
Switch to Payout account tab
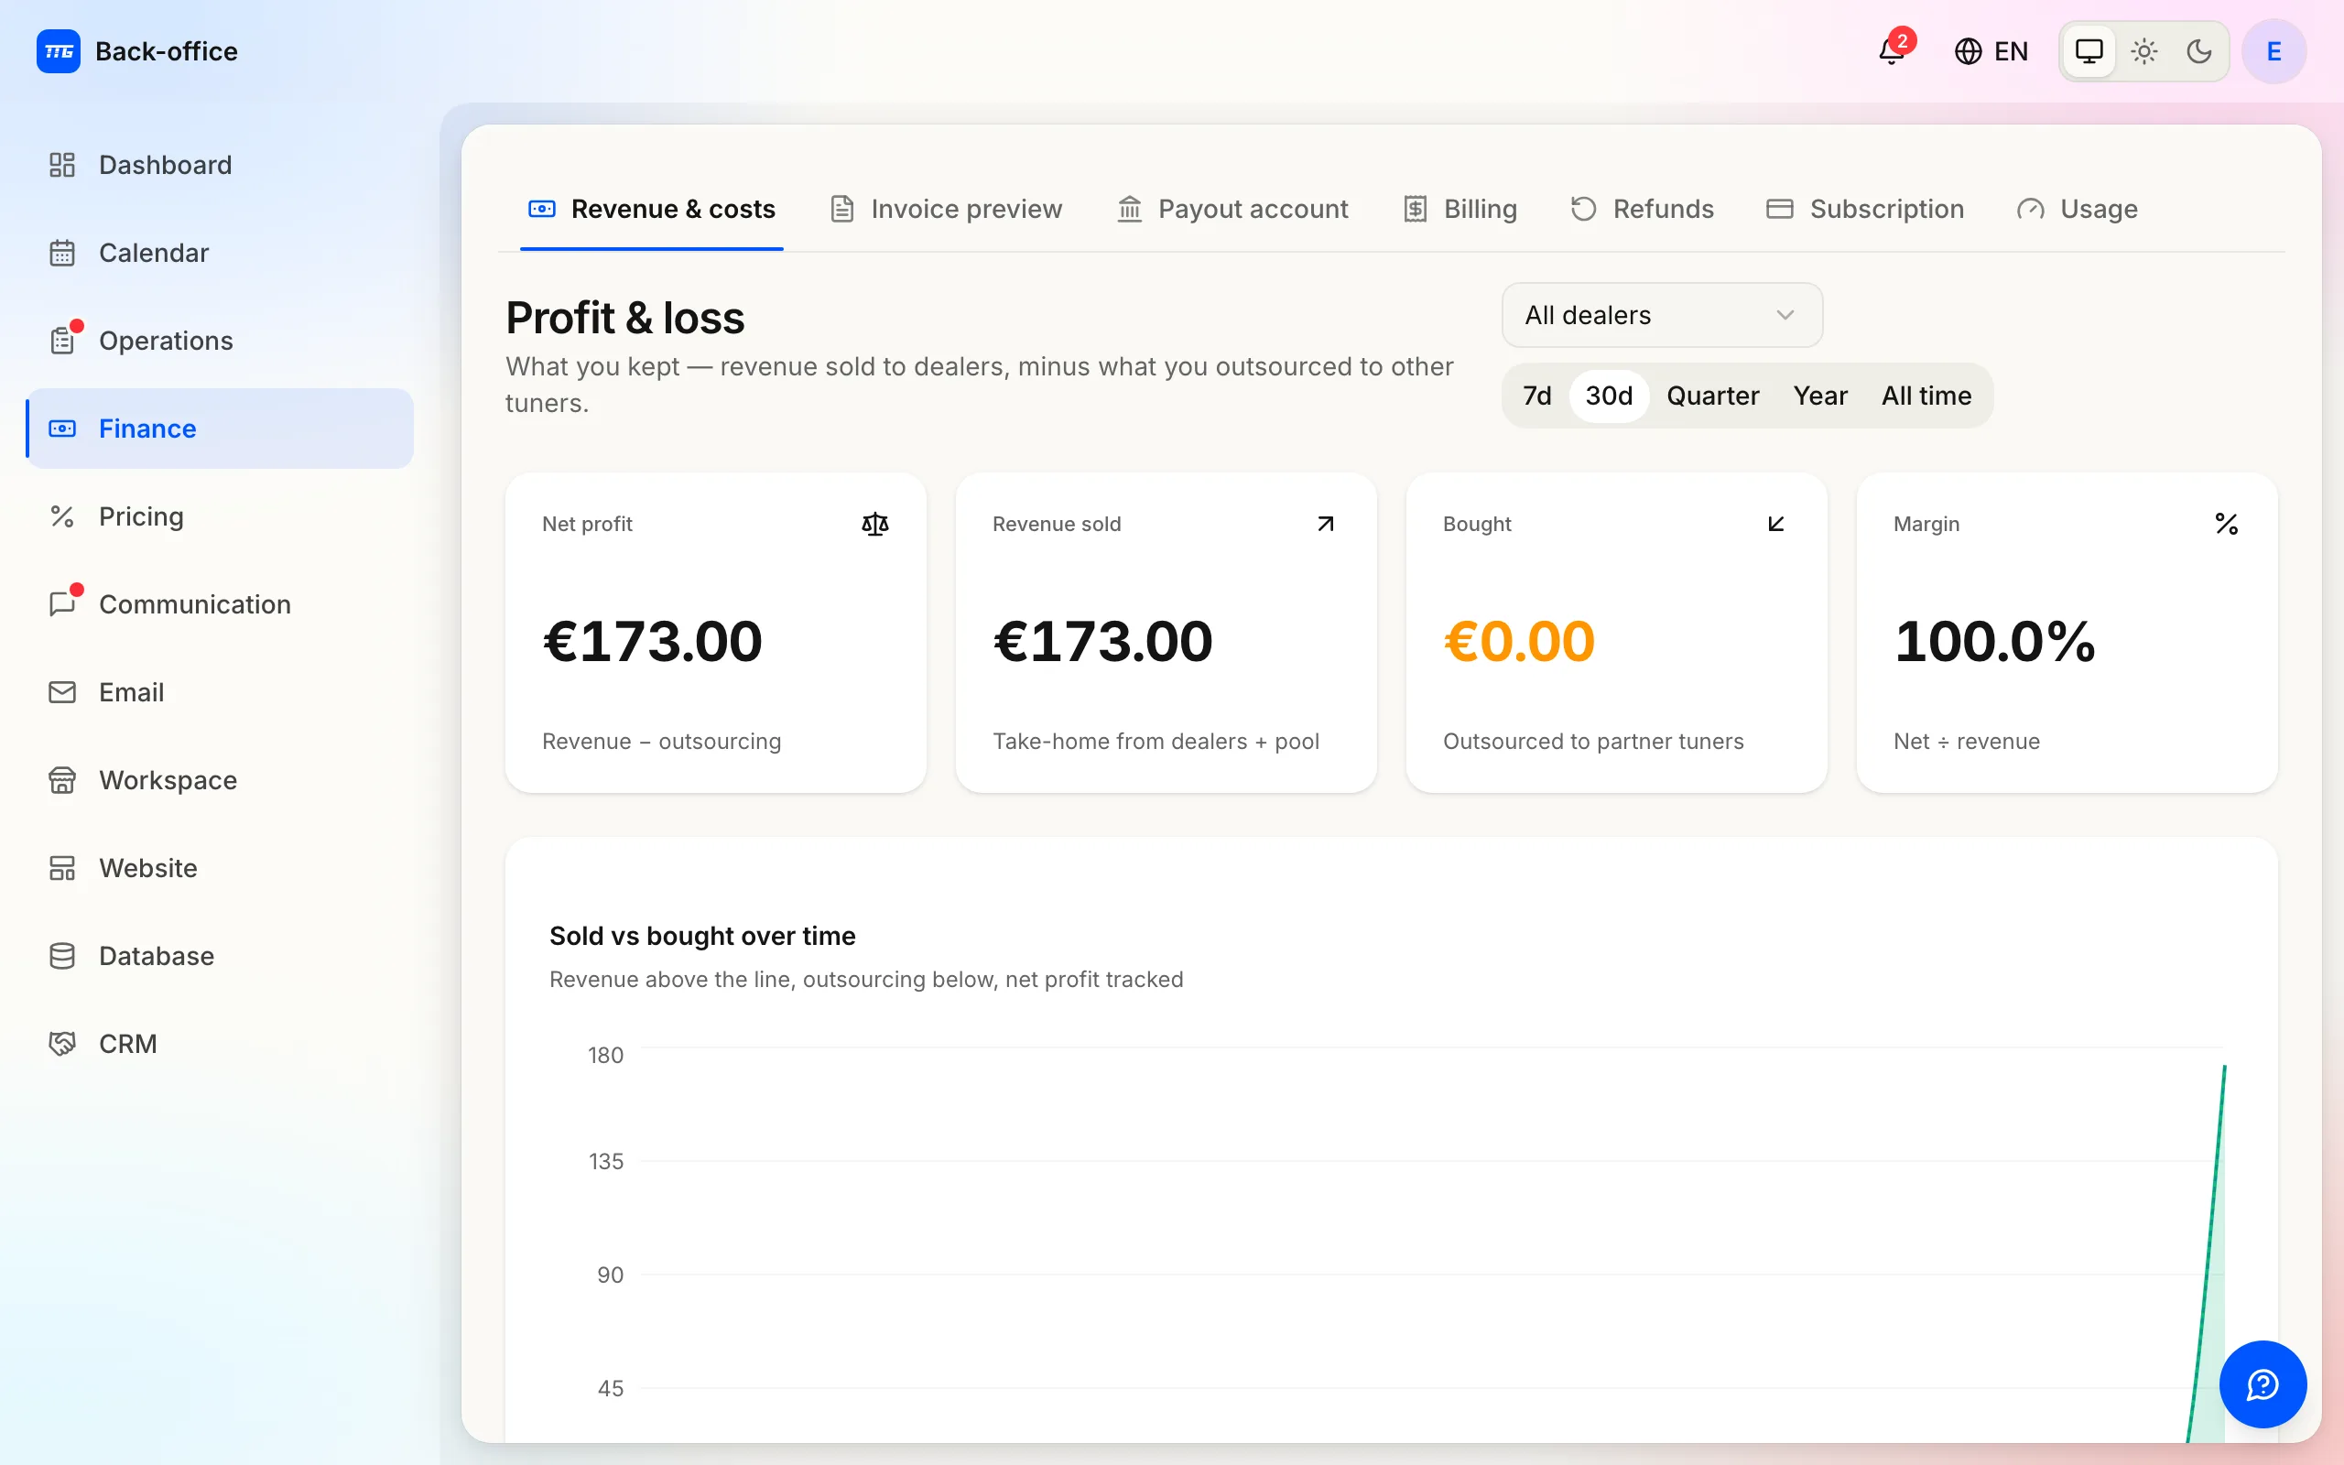click(x=1232, y=209)
